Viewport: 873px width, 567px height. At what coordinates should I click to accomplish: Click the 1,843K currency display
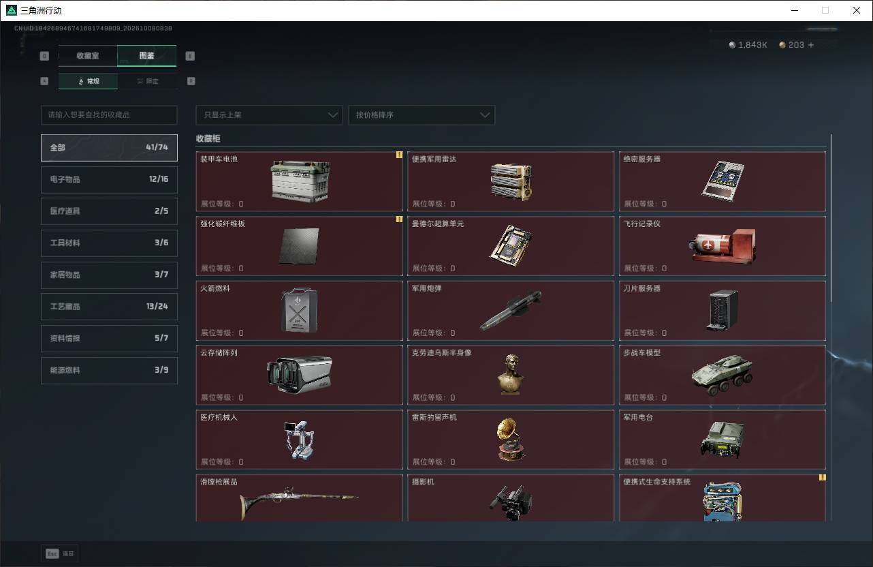748,45
